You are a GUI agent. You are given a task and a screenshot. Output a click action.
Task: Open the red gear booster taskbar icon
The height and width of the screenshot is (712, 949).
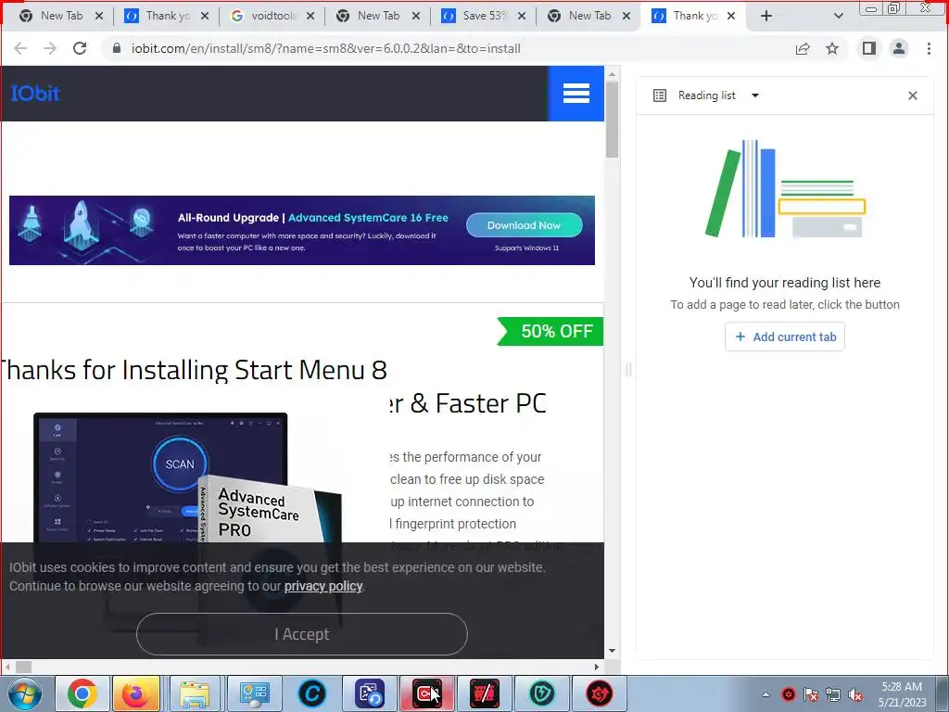[600, 693]
